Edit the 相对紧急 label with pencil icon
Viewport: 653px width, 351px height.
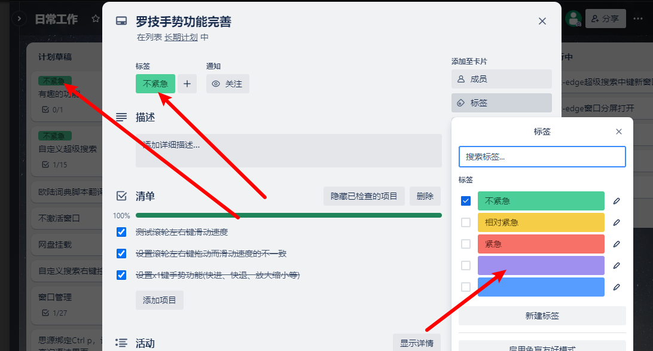click(x=617, y=222)
